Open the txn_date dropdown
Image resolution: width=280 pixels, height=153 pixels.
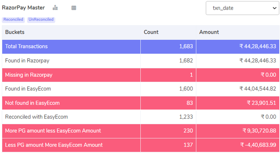(x=242, y=8)
